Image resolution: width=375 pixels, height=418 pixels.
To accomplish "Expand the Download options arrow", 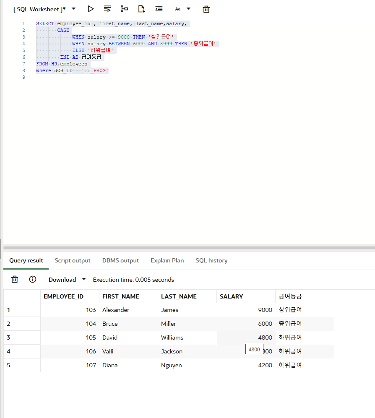I will (x=84, y=279).
